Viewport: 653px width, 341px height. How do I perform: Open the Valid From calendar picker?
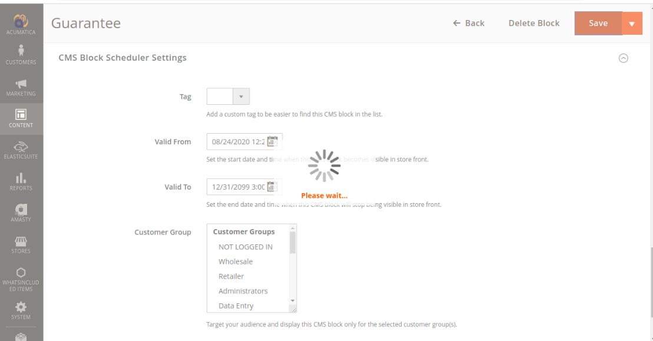(x=272, y=141)
